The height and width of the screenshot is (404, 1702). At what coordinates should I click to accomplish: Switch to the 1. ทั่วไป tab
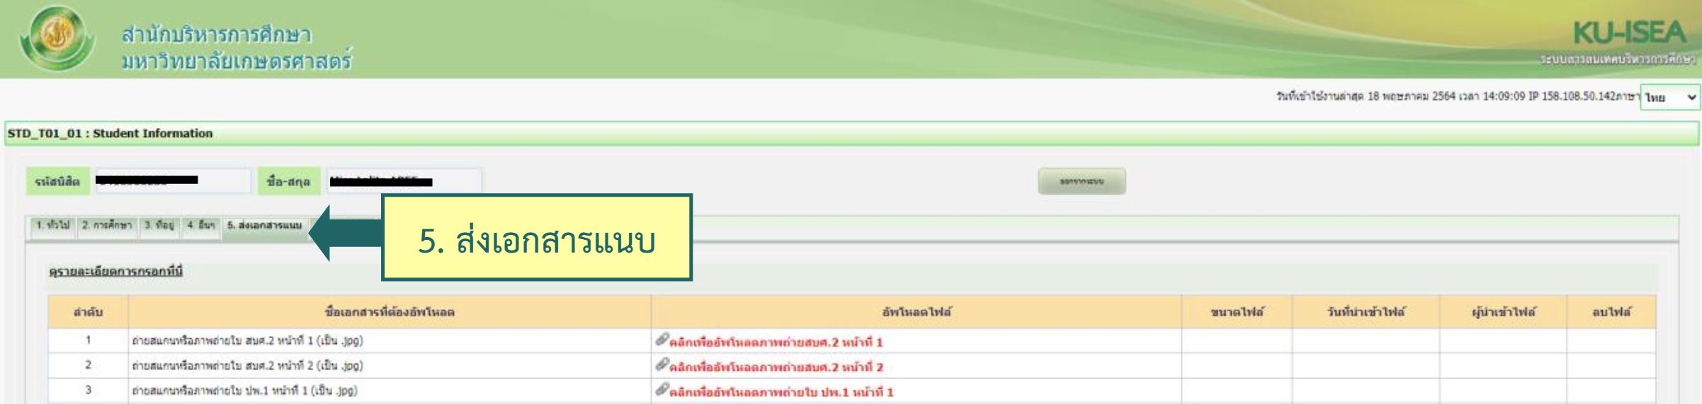(x=53, y=226)
